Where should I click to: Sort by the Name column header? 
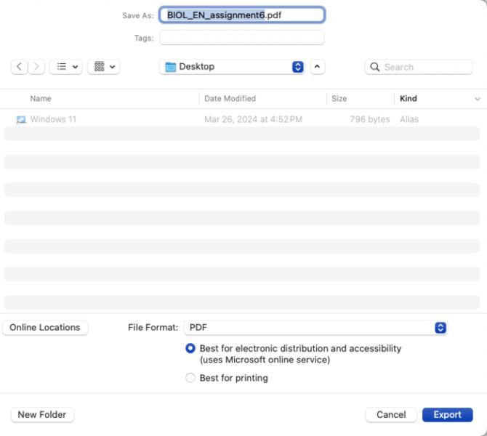click(x=41, y=98)
